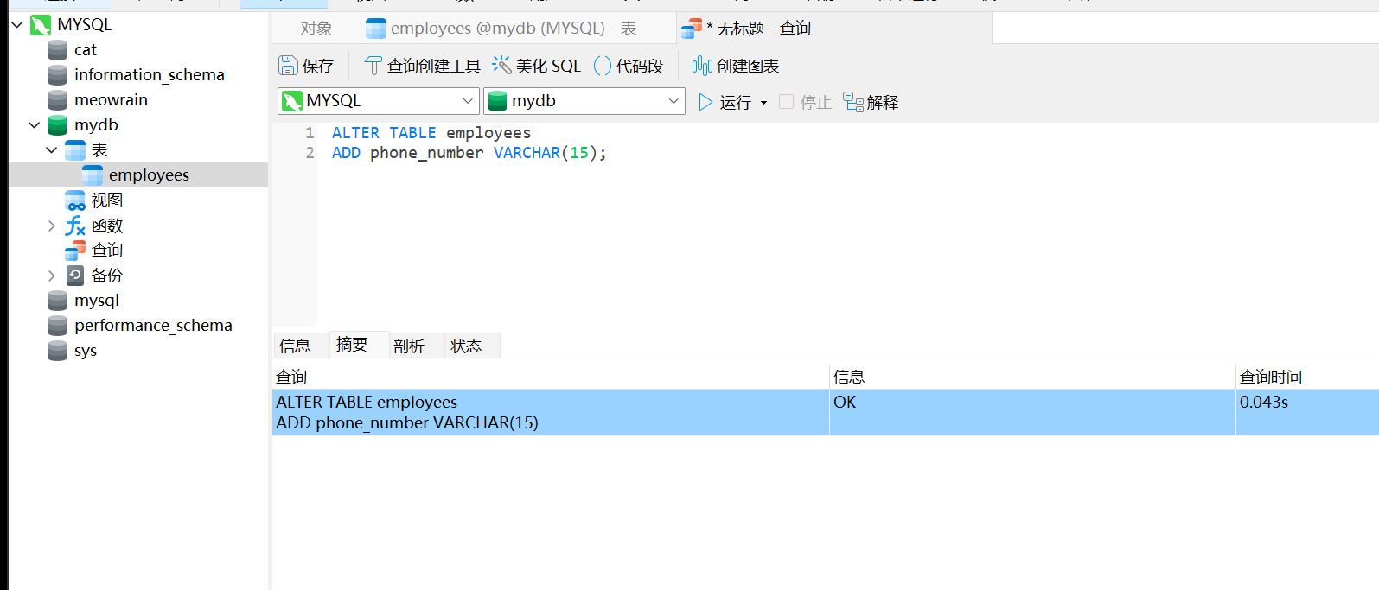Open the MYSQL connection dropdown
This screenshot has width=1379, height=590.
[468, 101]
